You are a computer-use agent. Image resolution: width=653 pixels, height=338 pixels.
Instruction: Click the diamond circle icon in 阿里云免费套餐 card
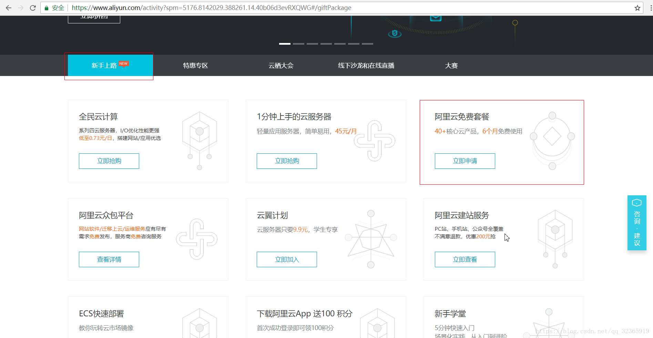tap(552, 141)
